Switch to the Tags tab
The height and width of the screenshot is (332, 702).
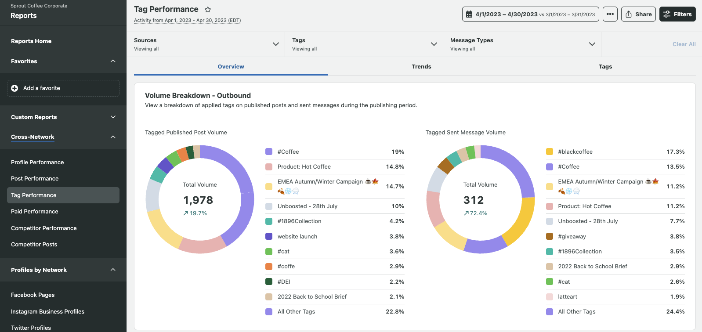[x=605, y=67]
